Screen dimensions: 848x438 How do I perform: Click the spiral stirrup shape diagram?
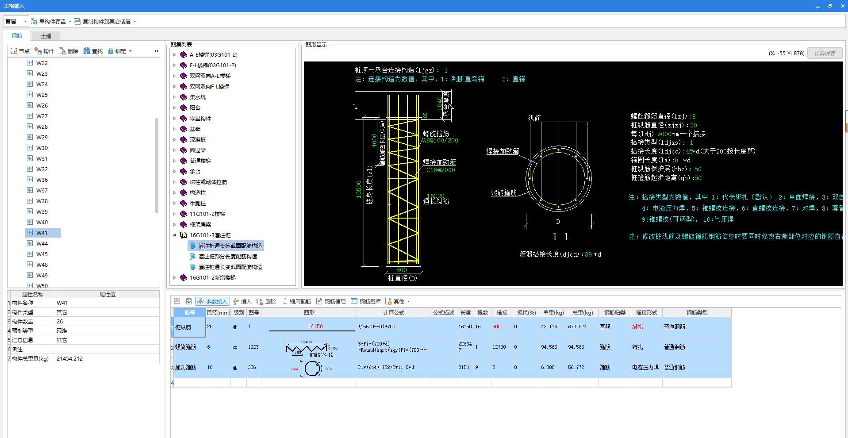pos(309,347)
